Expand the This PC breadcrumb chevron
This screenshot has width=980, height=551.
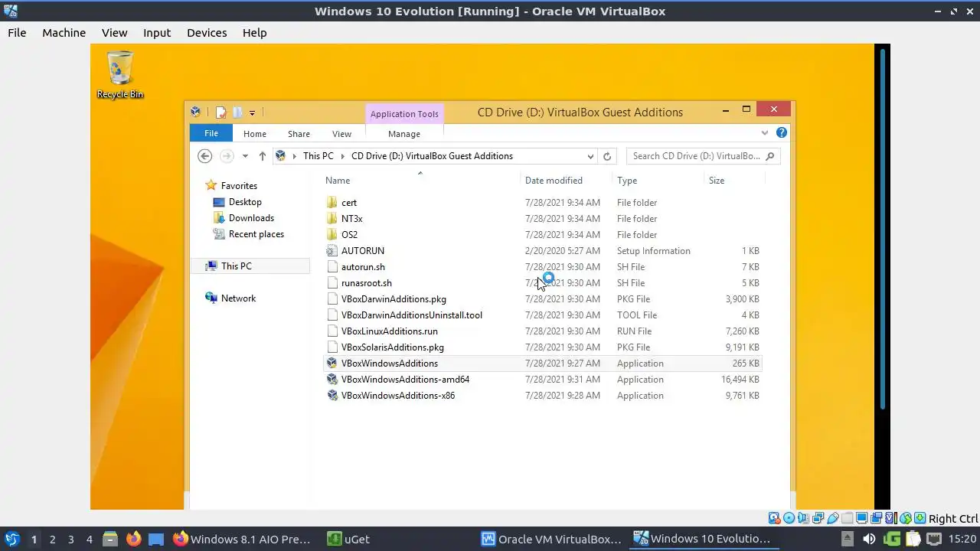342,156
